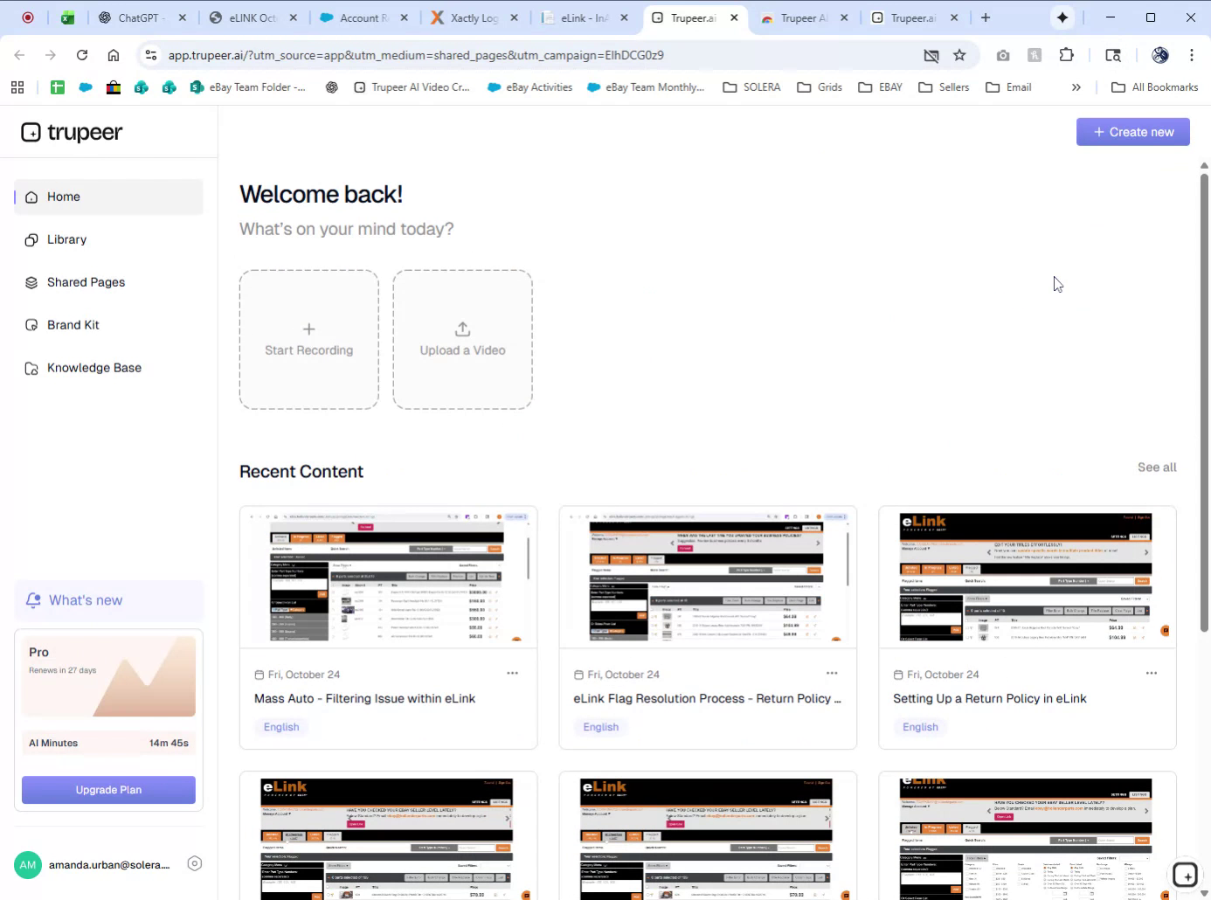Viewport: 1211px width, 900px height.
Task: Switch to Trupeer AI rainbow-icon tab
Action: click(x=802, y=17)
